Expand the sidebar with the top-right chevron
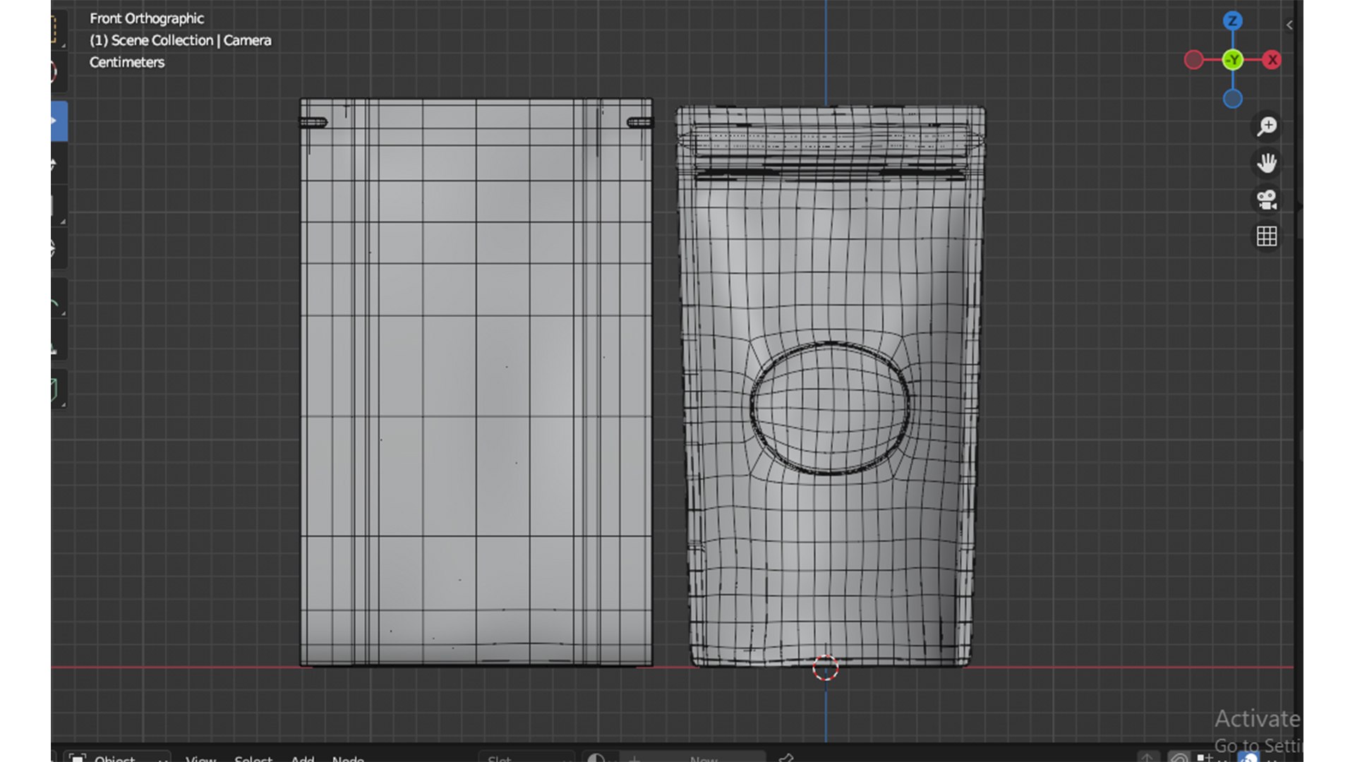The height and width of the screenshot is (762, 1355). point(1289,25)
